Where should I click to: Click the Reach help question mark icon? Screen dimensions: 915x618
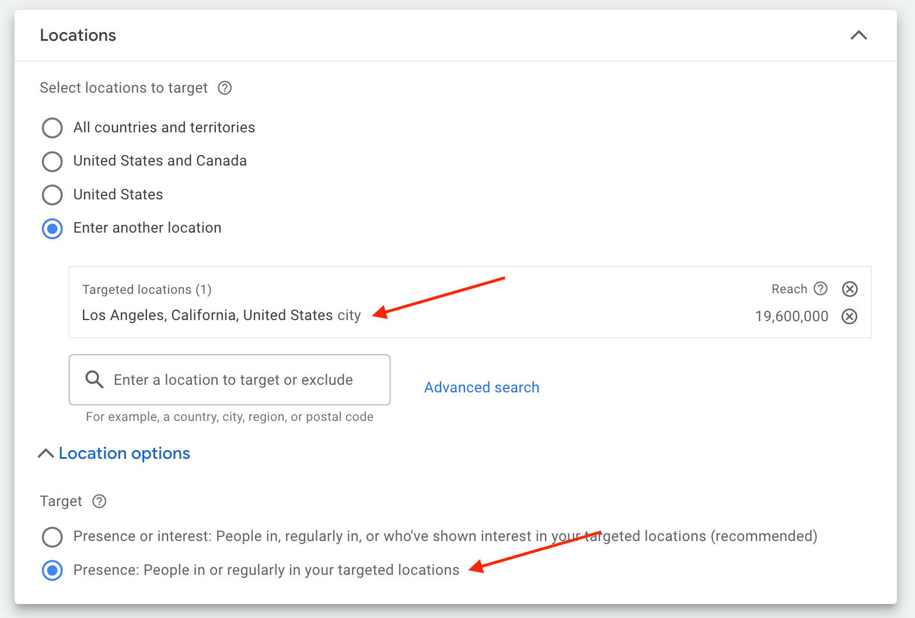(x=821, y=289)
